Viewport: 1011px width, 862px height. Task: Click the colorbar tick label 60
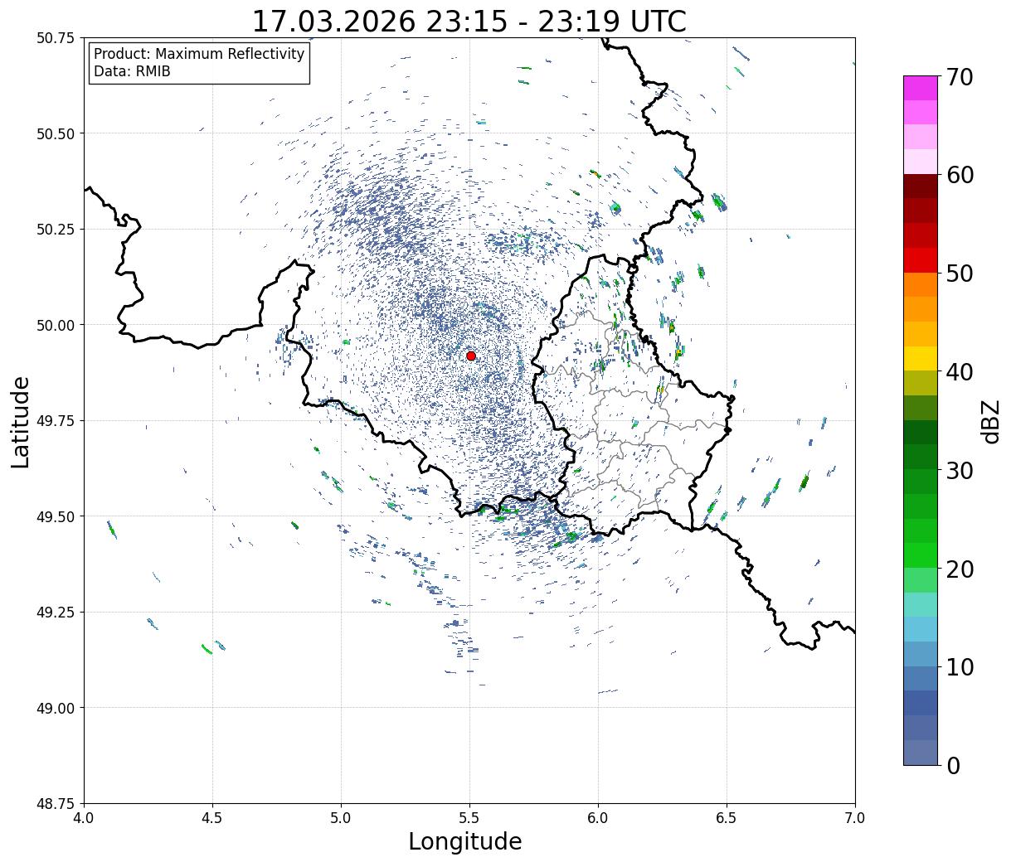pyautogui.click(x=960, y=175)
